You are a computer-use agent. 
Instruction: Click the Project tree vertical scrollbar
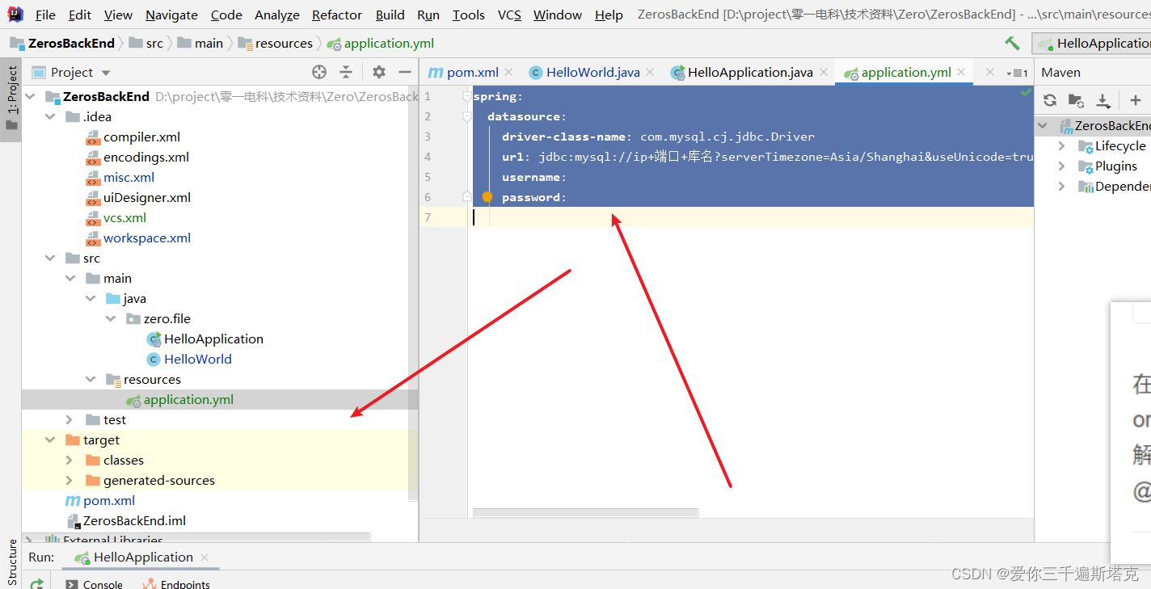[x=413, y=295]
